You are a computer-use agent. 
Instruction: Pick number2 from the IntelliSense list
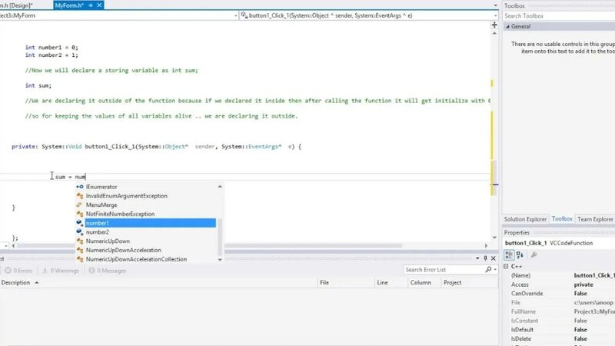pyautogui.click(x=98, y=232)
